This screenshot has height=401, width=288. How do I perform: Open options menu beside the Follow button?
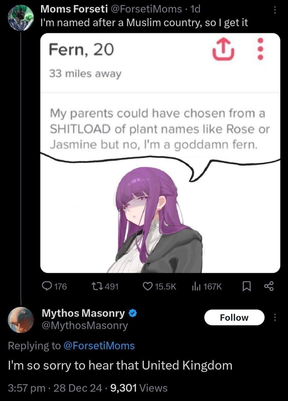click(275, 318)
